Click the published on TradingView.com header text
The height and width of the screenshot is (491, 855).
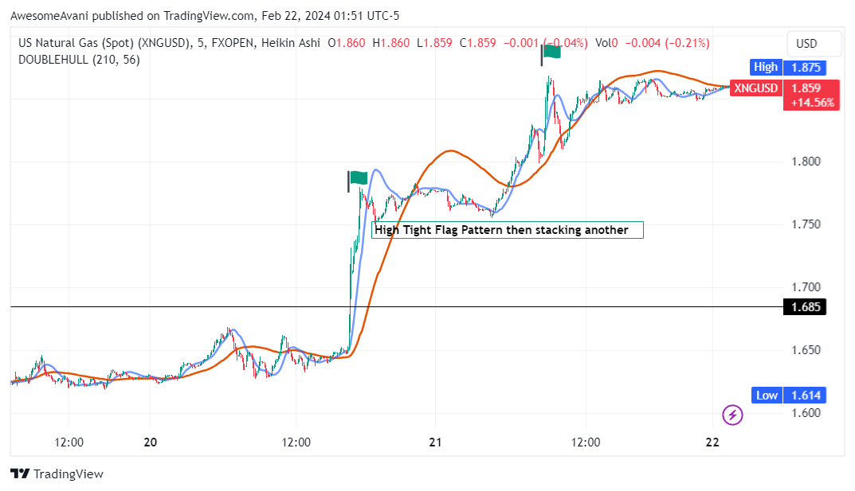coord(173,16)
